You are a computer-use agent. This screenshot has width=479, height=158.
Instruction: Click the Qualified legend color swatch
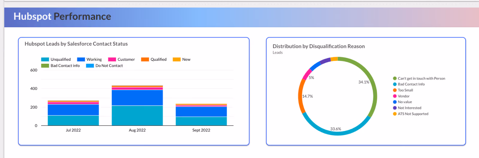click(x=145, y=59)
